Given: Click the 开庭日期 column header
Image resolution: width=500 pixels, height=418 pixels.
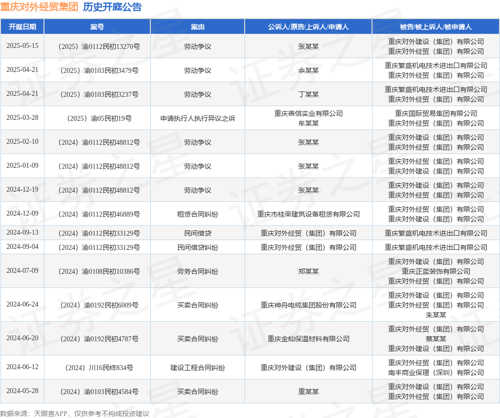Looking at the screenshot, I should 22,27.
